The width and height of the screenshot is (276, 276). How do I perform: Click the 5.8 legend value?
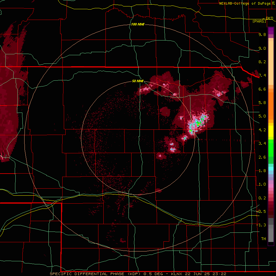(262, 103)
